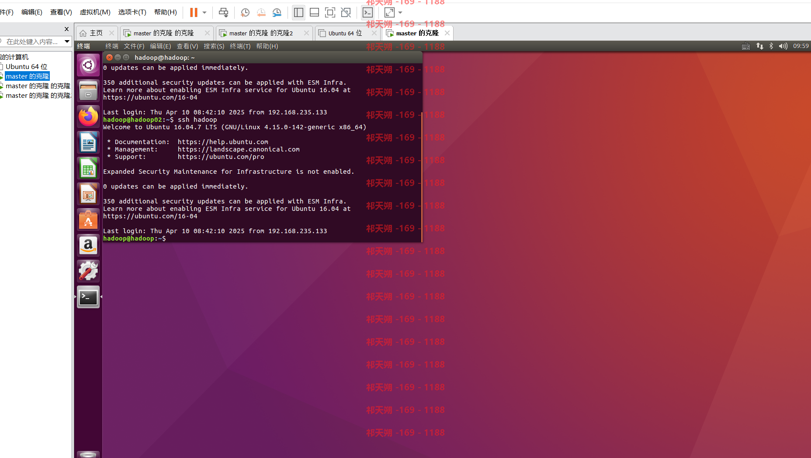This screenshot has height=458, width=811.
Task: Toggle the thumbnail bar view icon
Action: [x=314, y=12]
